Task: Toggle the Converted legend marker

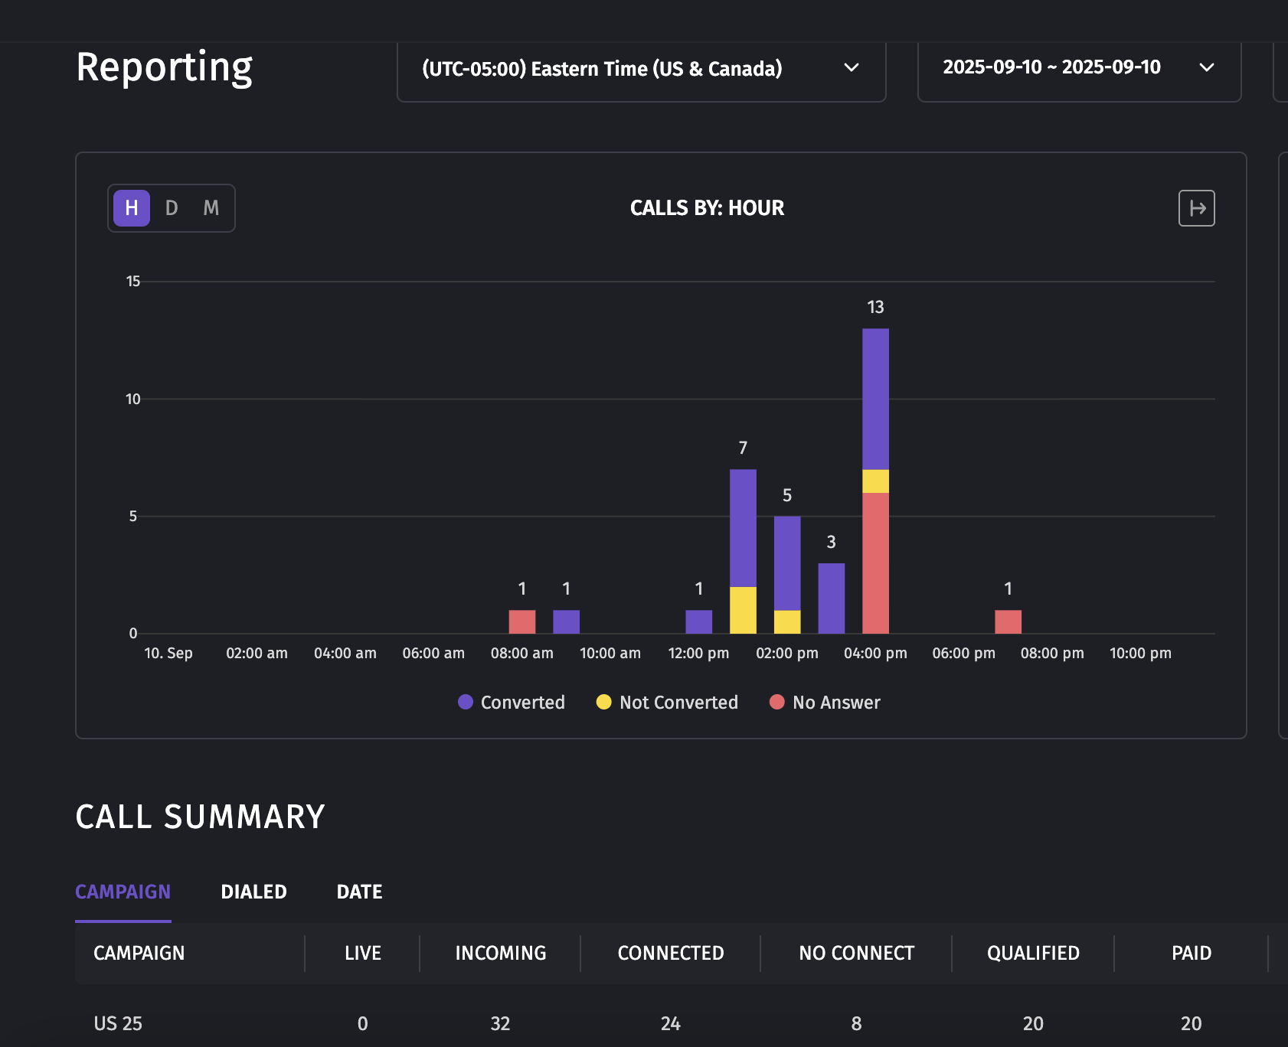Action: pyautogui.click(x=465, y=702)
